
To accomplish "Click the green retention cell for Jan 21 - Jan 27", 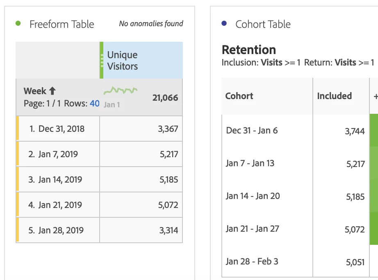I will coord(373,229).
